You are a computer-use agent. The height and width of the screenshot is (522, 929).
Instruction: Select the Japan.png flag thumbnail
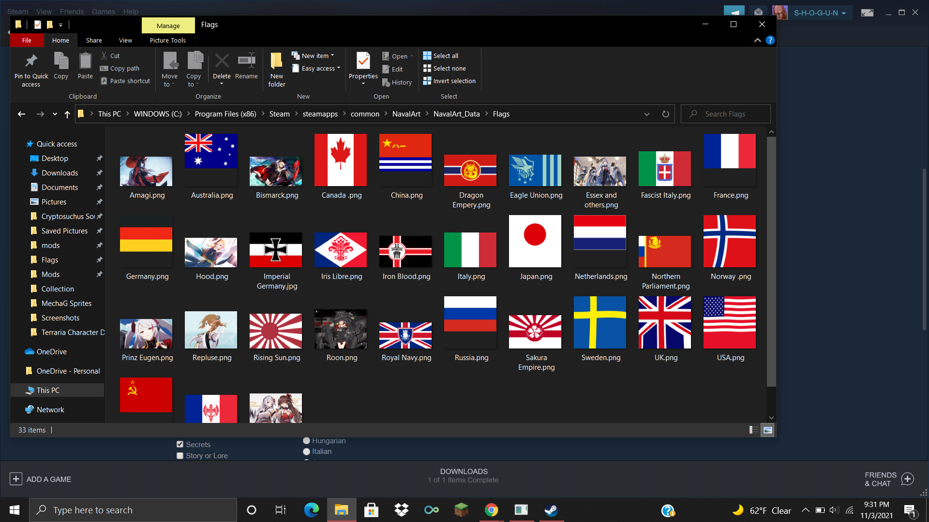click(535, 242)
